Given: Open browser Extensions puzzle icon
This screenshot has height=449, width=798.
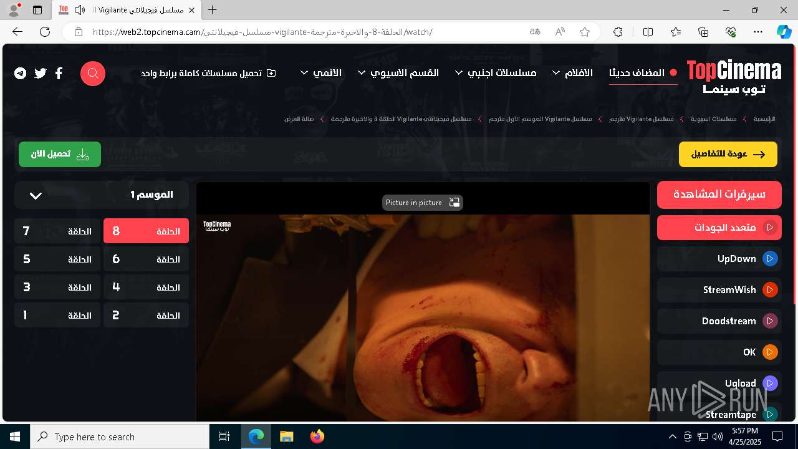Looking at the screenshot, I should (x=618, y=32).
